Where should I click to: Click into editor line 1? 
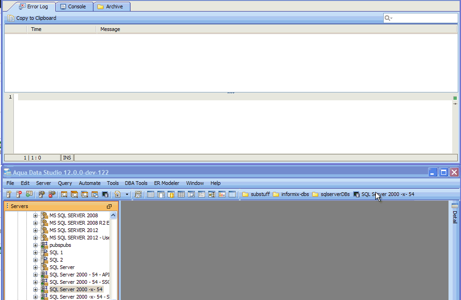(235, 97)
